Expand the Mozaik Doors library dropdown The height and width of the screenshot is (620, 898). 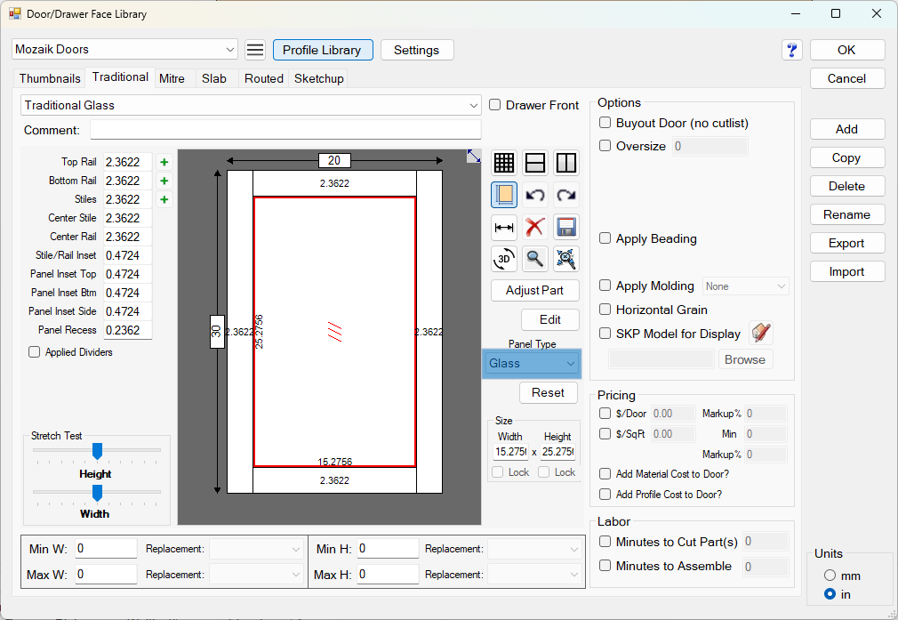point(125,50)
